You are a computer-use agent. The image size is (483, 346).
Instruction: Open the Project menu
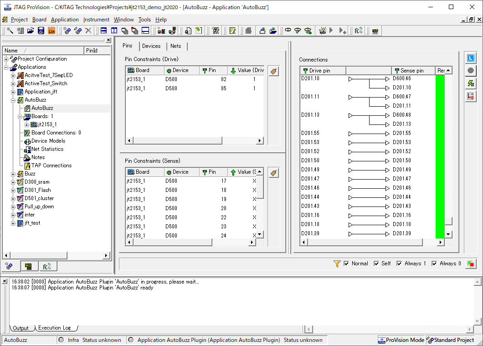(x=19, y=20)
